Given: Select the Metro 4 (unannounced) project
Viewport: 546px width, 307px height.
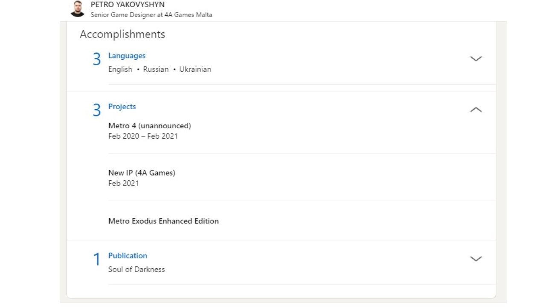Looking at the screenshot, I should 149,126.
